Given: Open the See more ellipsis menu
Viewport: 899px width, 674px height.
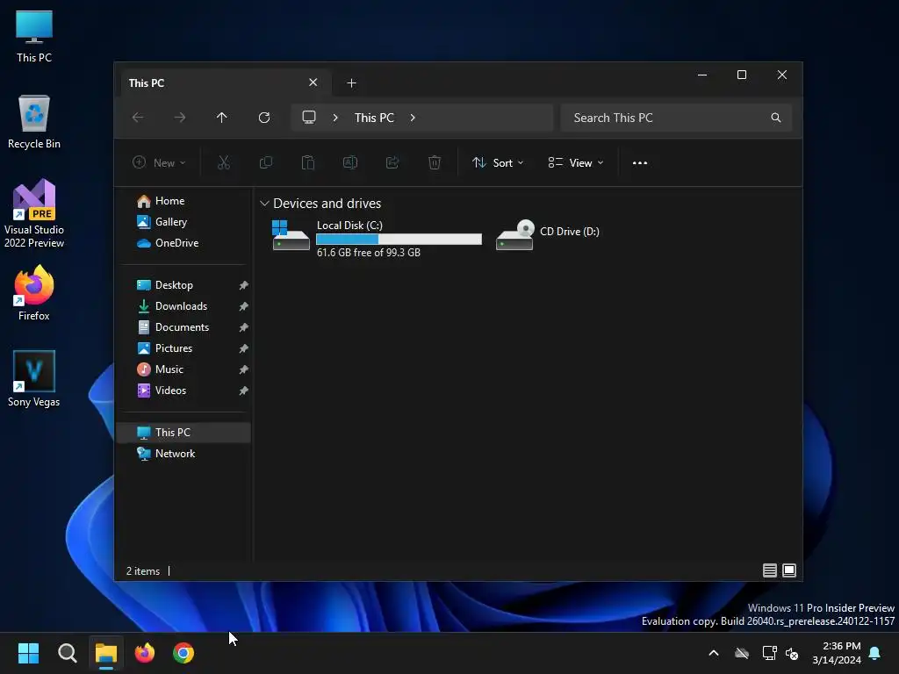Looking at the screenshot, I should (x=640, y=162).
